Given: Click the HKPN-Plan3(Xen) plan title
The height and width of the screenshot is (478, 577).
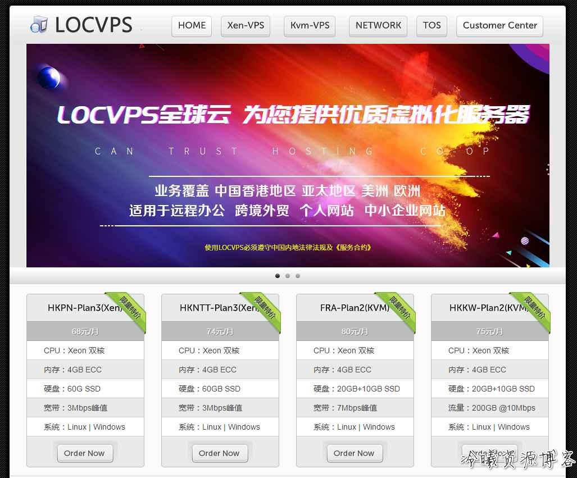Looking at the screenshot, I should 85,308.
